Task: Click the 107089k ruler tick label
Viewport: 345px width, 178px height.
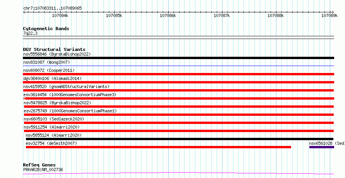Action: 329,15
